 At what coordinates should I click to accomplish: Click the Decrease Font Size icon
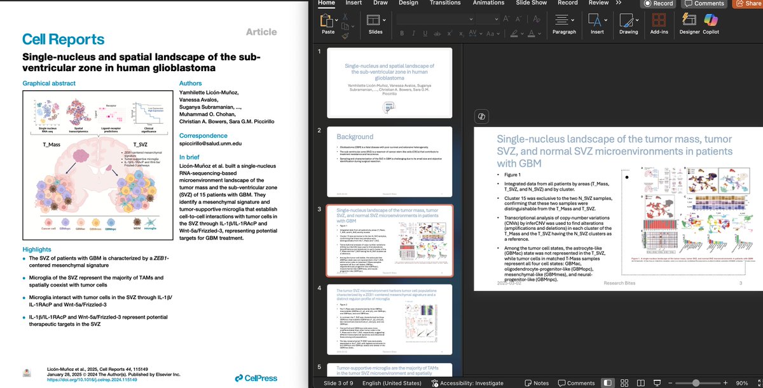point(518,19)
